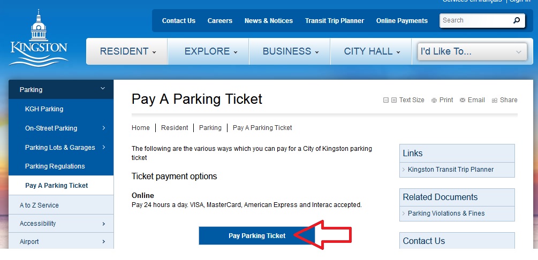
Task: Open Parking Violations & Fines document link
Action: pyautogui.click(x=446, y=213)
